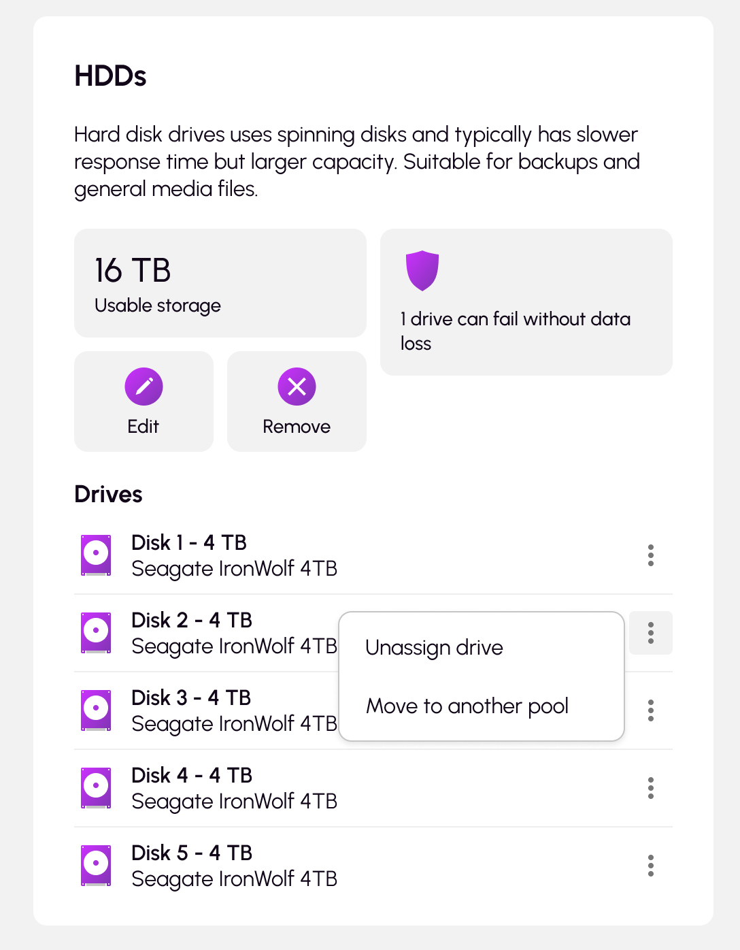
Task: Click the Disk 2 drive icon
Action: pos(96,633)
